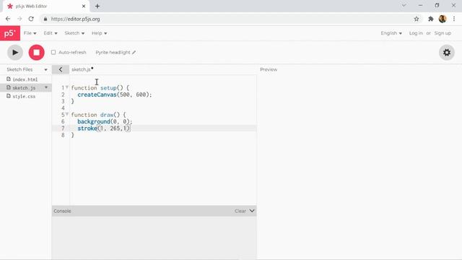This screenshot has width=462, height=260.
Task: Open a new browser tab
Action: coord(97,6)
